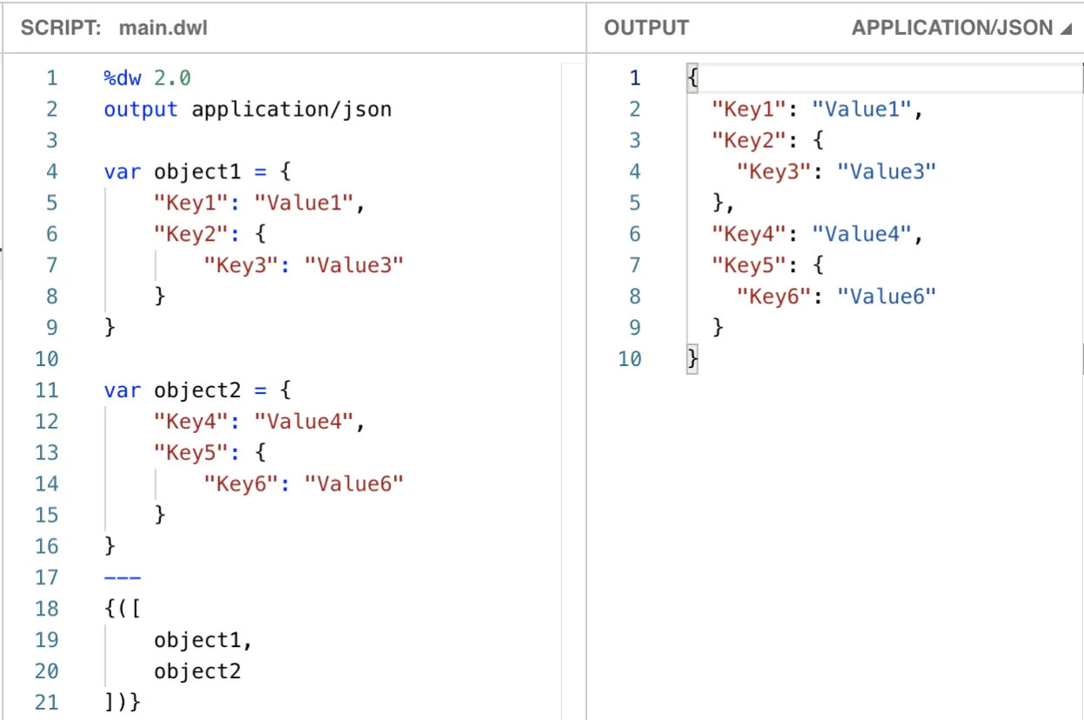Click the closing brace on output line 10
This screenshot has width=1084, height=720.
pos(693,358)
